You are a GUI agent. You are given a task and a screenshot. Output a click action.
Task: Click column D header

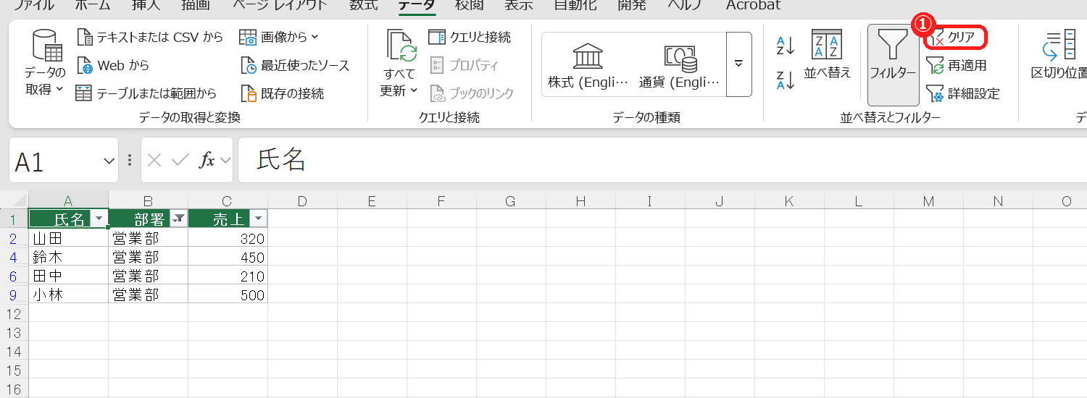(x=302, y=200)
